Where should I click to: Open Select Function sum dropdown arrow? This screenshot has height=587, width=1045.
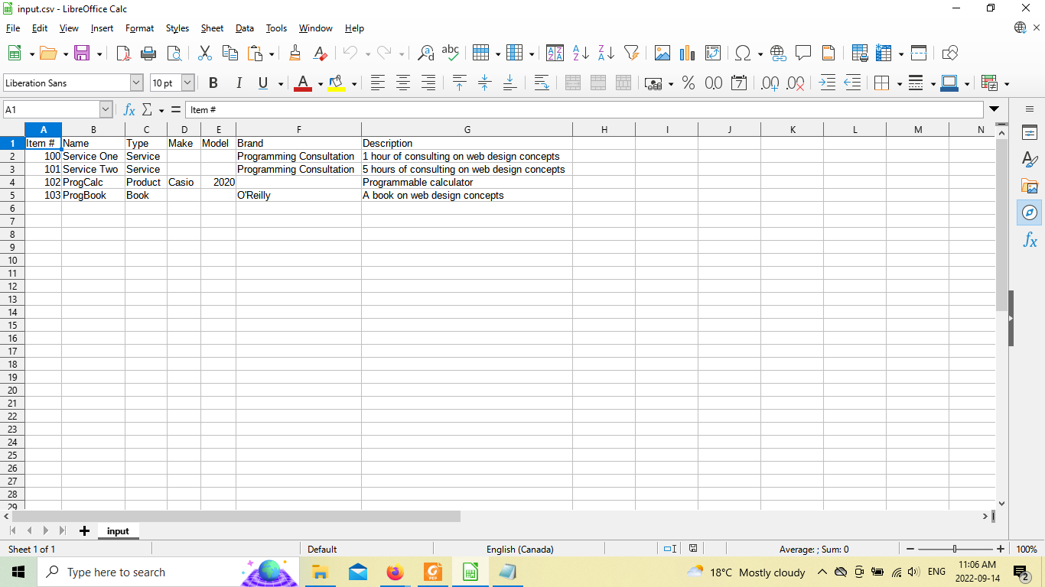pos(161,111)
